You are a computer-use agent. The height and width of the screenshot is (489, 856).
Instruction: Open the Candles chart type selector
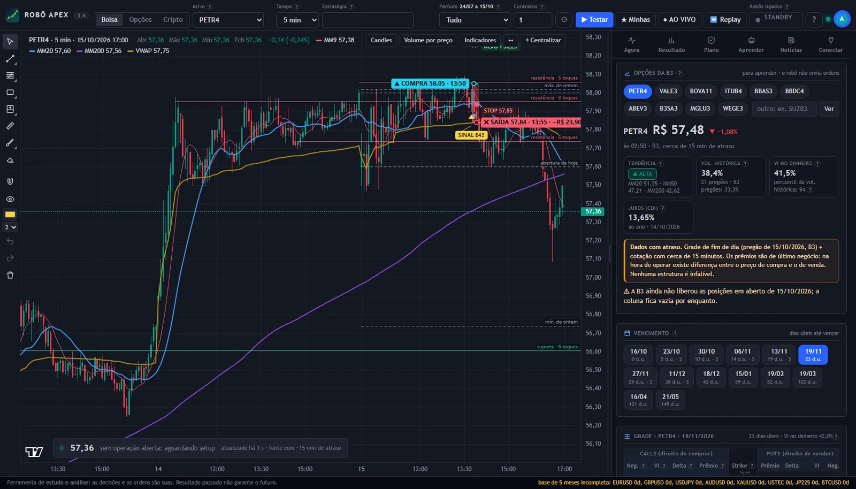tap(381, 40)
